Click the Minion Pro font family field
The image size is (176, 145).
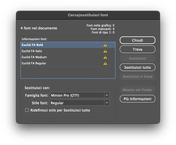coord(77,95)
